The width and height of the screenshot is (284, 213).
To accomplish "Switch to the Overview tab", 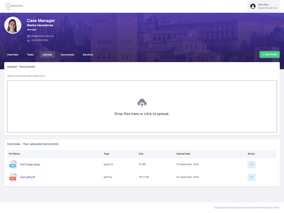I will point(13,55).
